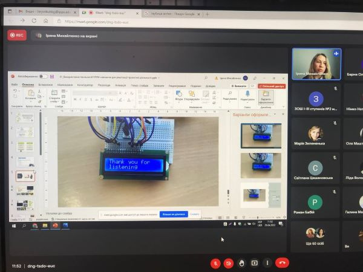Collapse the ribbon with the corner chevron
The height and width of the screenshot is (272, 363).
[284, 107]
